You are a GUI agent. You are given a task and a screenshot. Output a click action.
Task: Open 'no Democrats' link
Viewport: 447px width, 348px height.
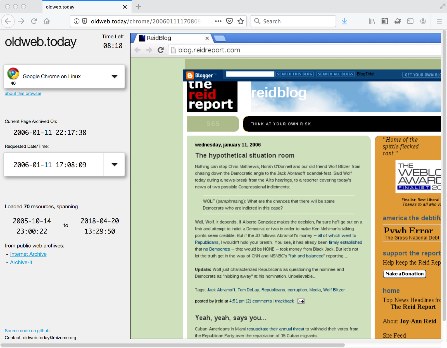coord(217,249)
